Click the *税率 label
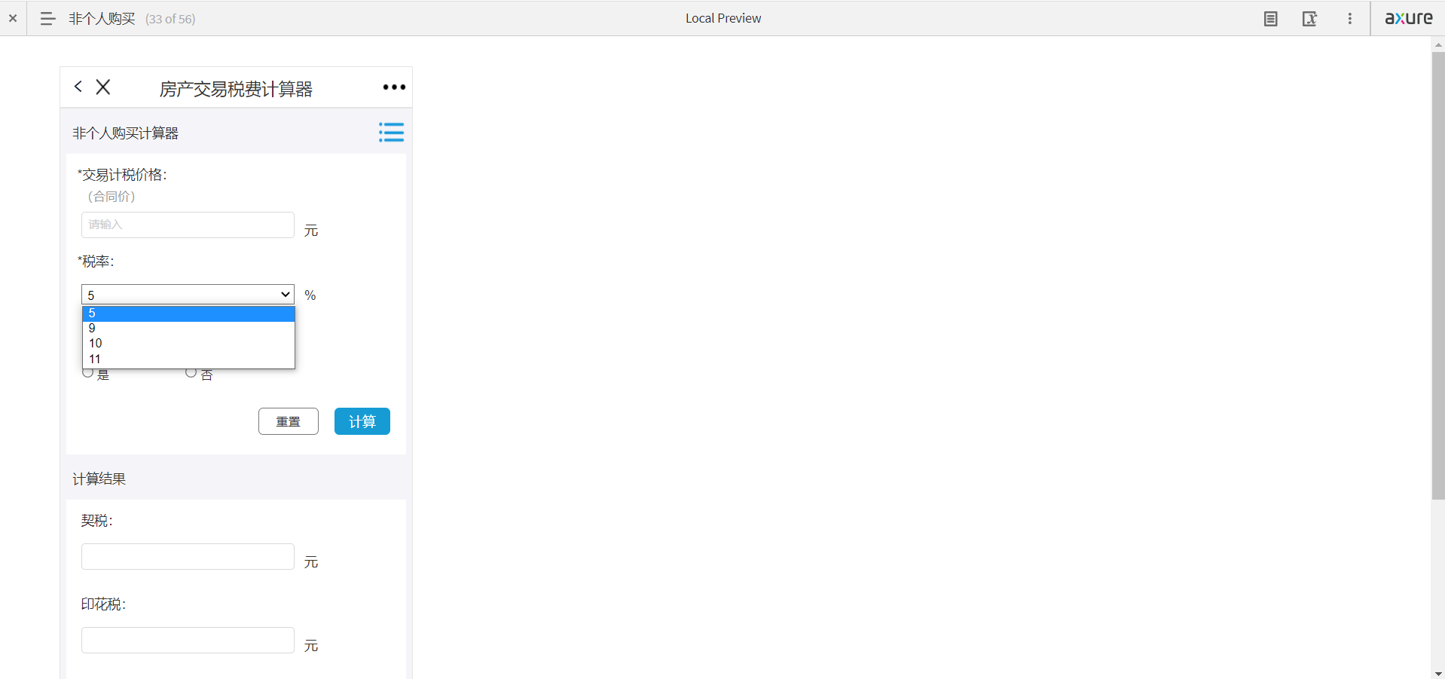 (96, 262)
